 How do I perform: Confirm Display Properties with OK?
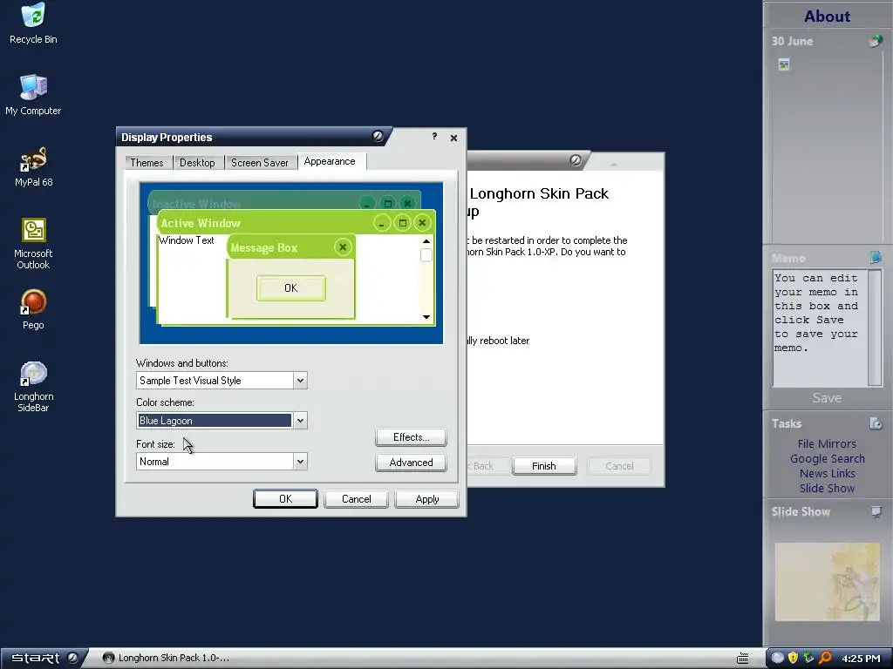(285, 499)
